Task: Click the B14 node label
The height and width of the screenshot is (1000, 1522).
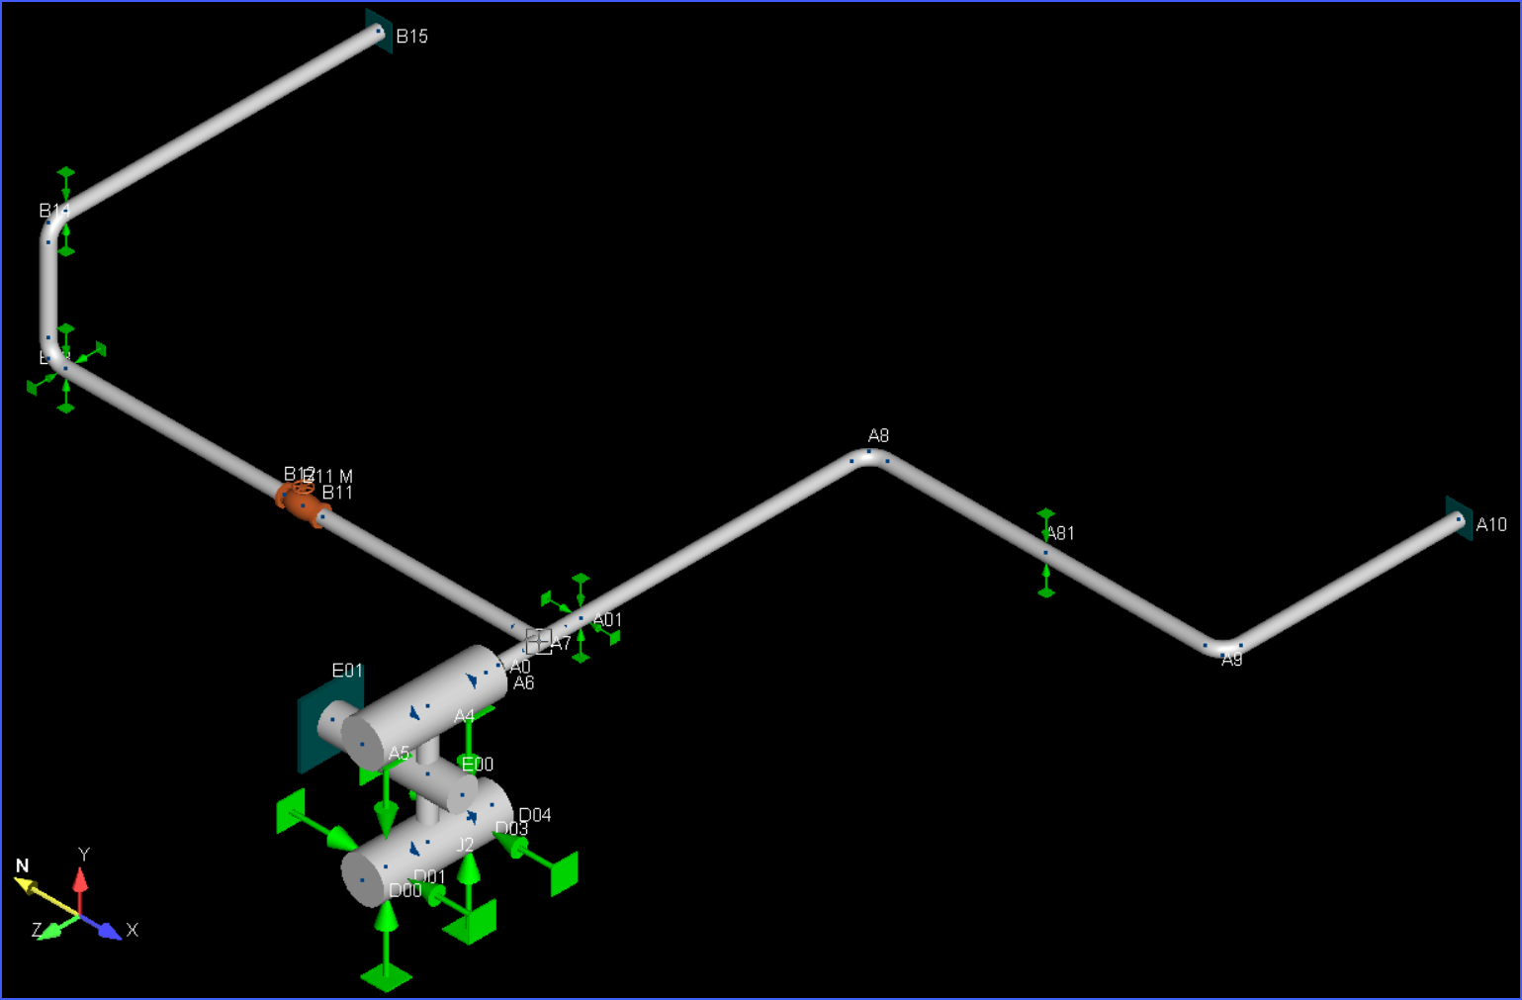Action: point(53,210)
